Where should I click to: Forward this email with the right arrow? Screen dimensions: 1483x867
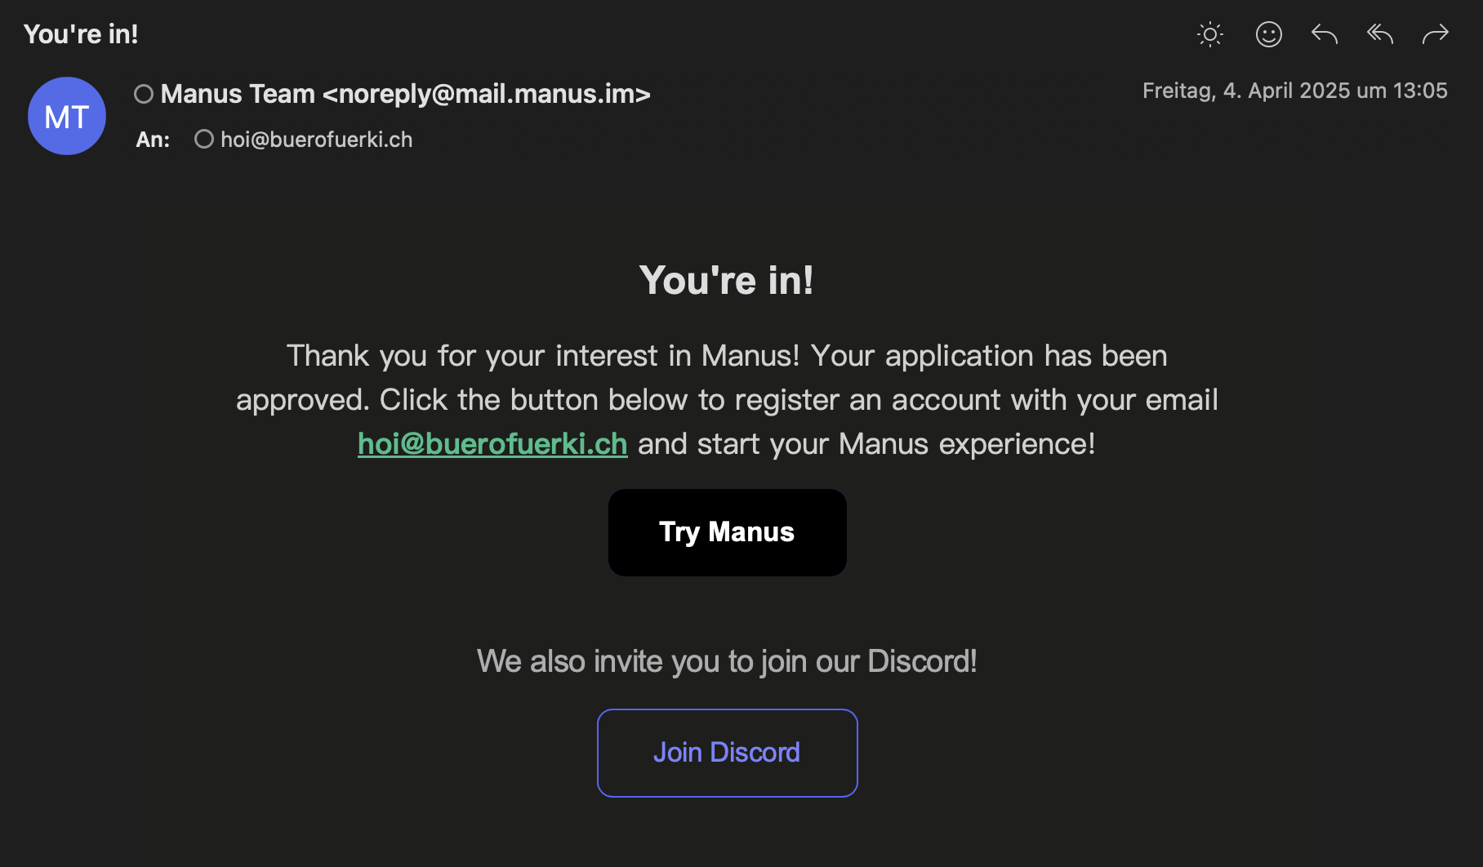tap(1435, 34)
